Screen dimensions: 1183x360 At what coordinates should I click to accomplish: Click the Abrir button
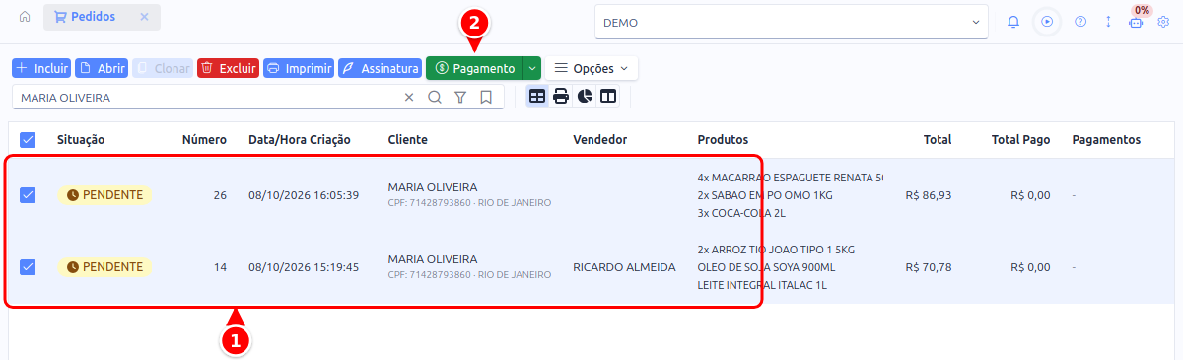(x=102, y=68)
